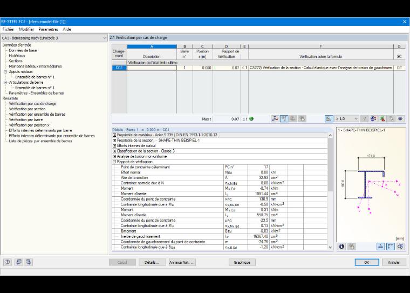Select Ensemble de barres n° 1 under Articulations de barre

tap(35, 88)
